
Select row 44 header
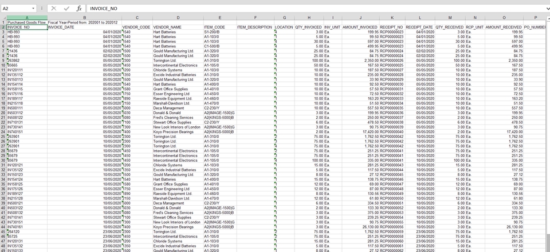(x=3, y=227)
